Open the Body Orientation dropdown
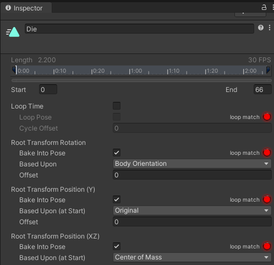The width and height of the screenshot is (274, 265). click(192, 164)
